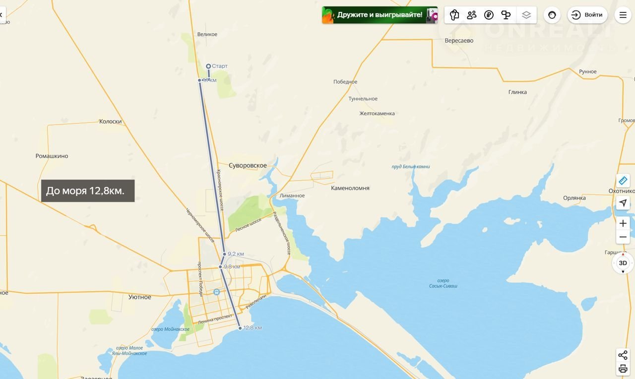635x379 pixels.
Task: Toggle the 3D map tilt view
Action: [x=623, y=263]
